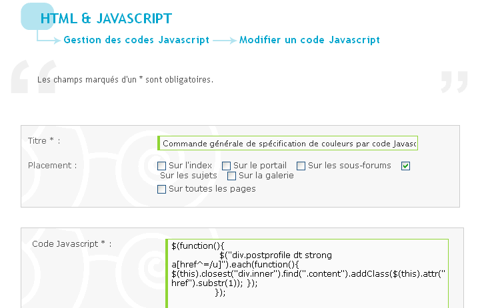
Task: Click the blue square icon beside HTML & JAVASCRIPT
Action: pyautogui.click(x=37, y=16)
